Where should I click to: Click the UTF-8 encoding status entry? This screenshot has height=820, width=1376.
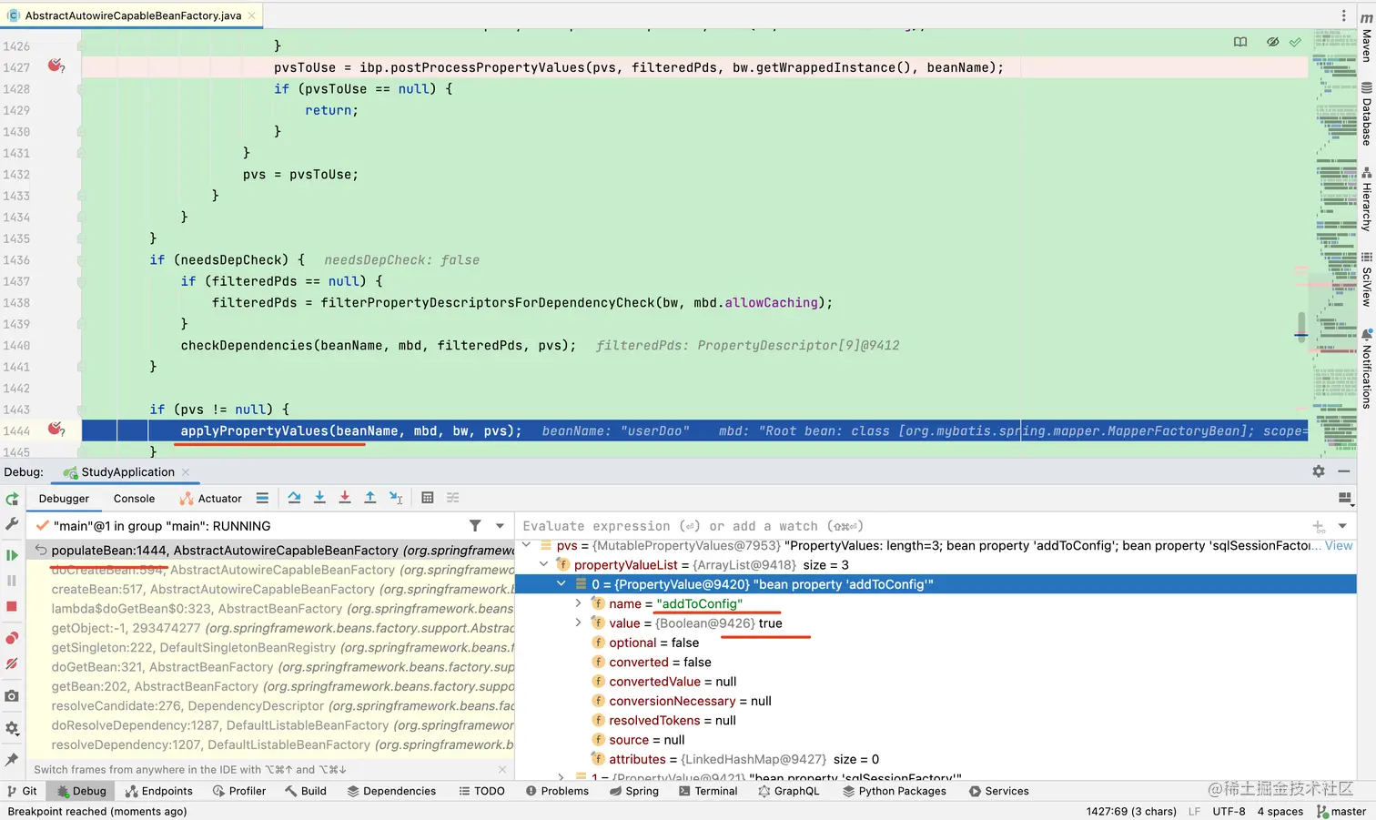pos(1229,811)
